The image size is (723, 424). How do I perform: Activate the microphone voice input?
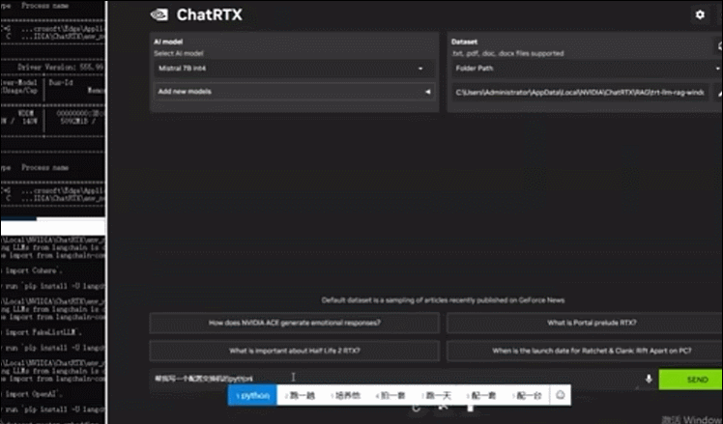[649, 380]
